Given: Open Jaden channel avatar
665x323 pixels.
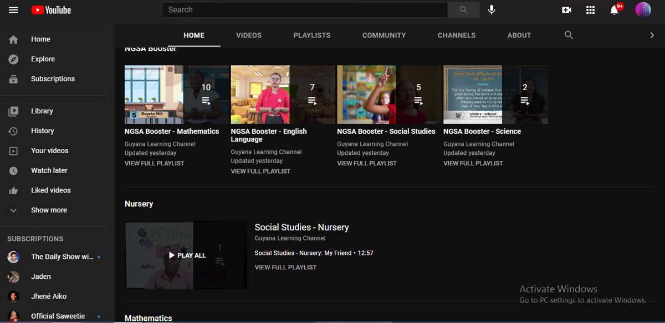Looking at the screenshot, I should 13,277.
